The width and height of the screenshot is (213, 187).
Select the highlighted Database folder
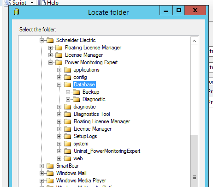coord(84,84)
